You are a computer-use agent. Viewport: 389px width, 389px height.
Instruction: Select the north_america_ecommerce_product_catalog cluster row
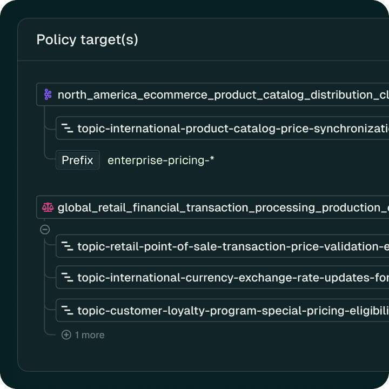click(216, 95)
